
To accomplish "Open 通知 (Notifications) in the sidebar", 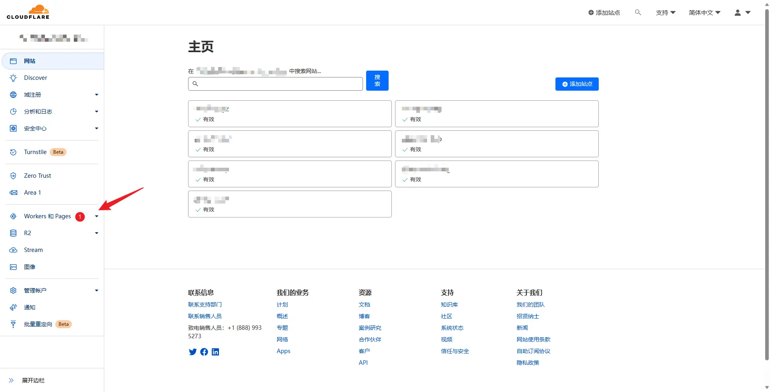I will click(29, 307).
